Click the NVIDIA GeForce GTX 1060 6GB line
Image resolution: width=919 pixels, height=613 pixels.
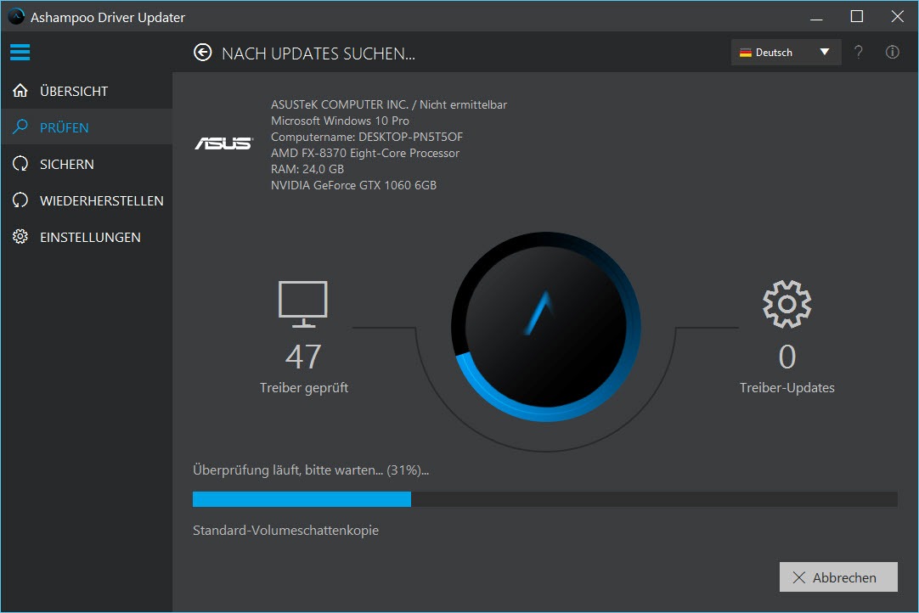(x=353, y=185)
